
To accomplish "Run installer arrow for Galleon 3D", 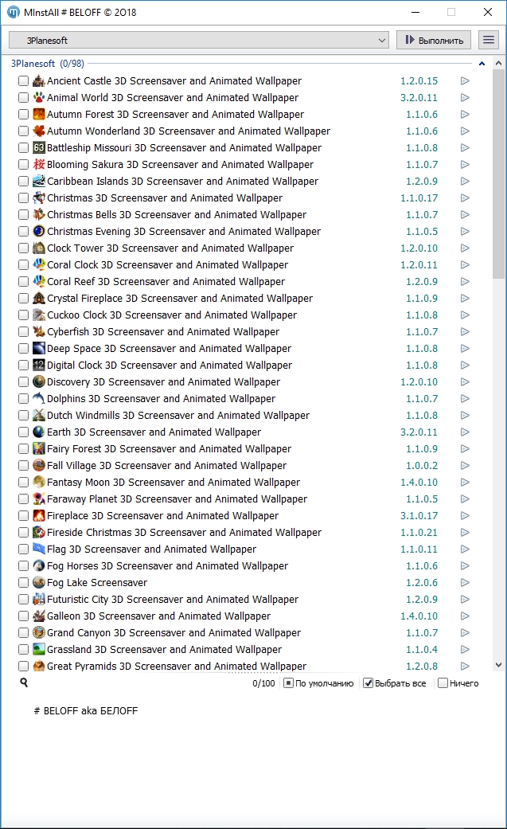I will point(466,616).
